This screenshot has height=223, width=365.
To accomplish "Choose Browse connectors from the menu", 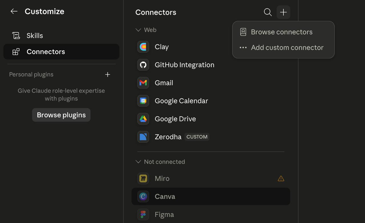I will point(283,32).
